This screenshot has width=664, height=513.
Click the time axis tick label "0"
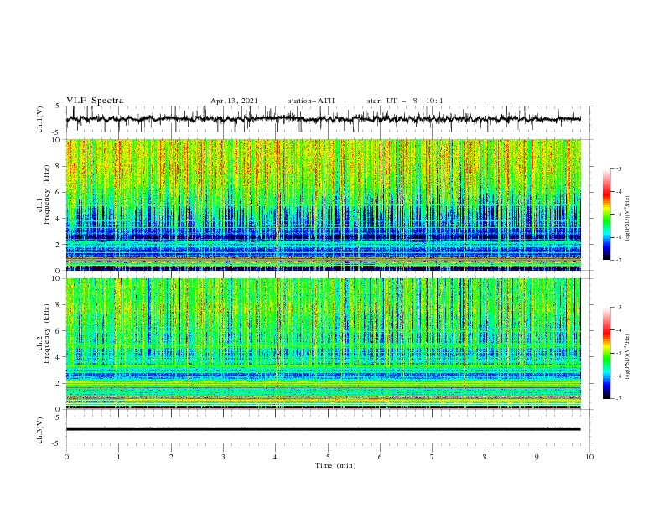(x=66, y=457)
